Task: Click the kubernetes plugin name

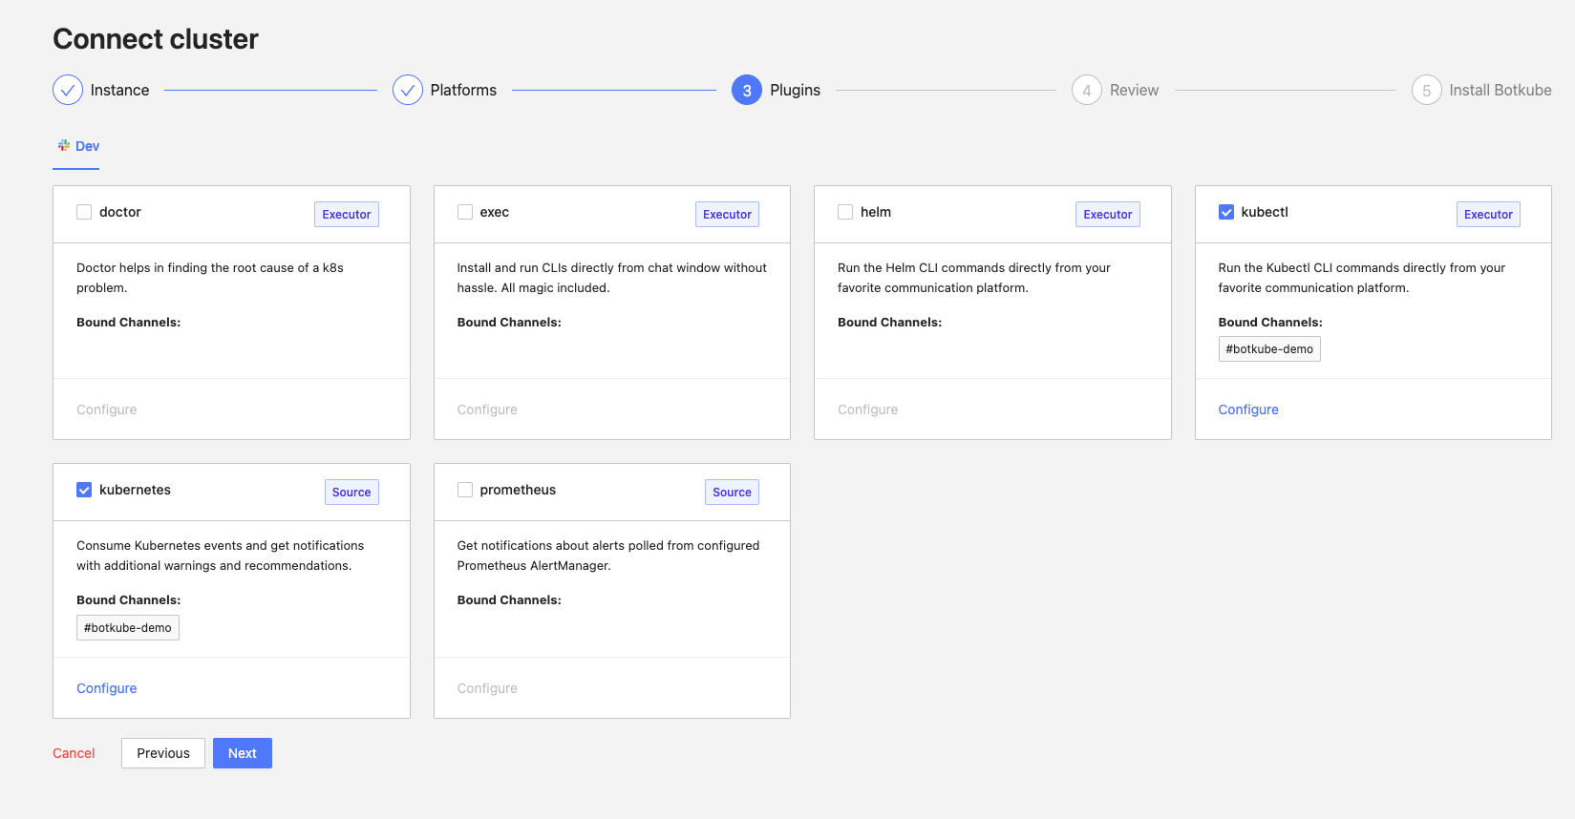Action: click(x=135, y=490)
